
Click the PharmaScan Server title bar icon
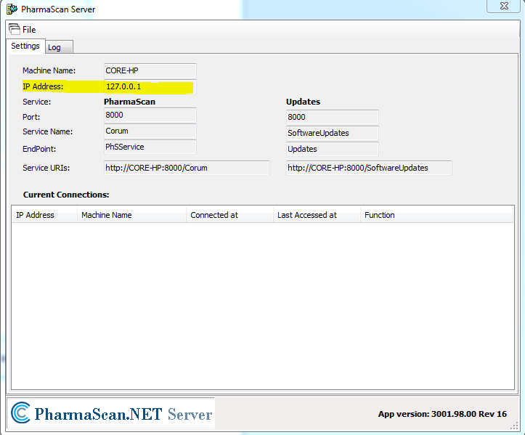[12, 9]
